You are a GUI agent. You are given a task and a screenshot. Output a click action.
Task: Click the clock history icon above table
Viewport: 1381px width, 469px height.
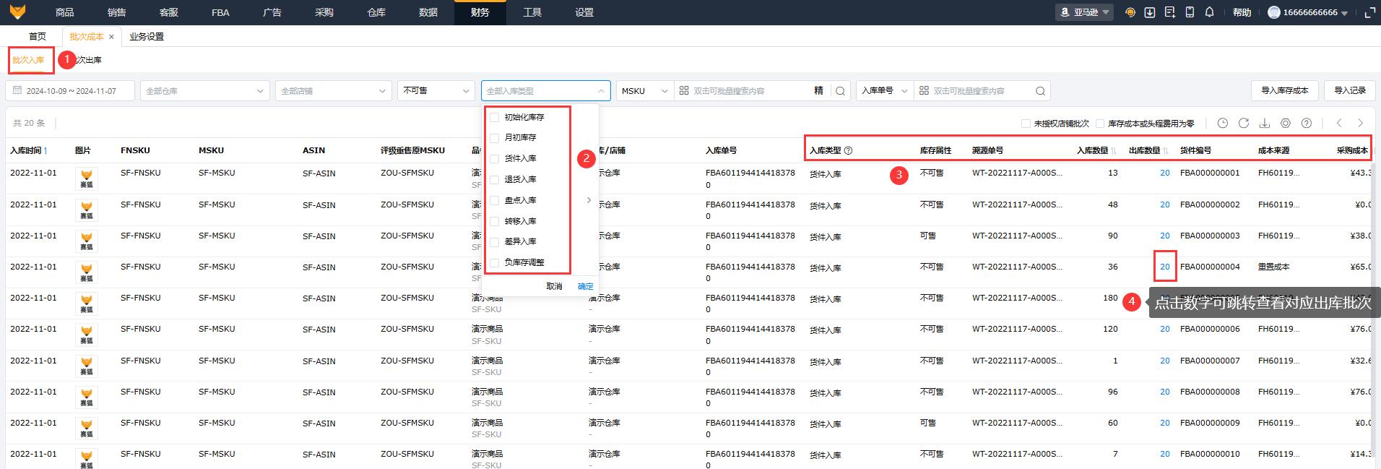pyautogui.click(x=1223, y=123)
